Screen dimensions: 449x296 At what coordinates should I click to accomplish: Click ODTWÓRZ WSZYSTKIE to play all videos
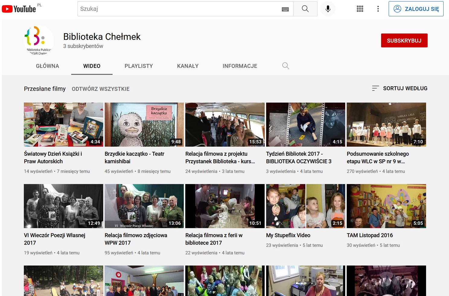pyautogui.click(x=100, y=89)
